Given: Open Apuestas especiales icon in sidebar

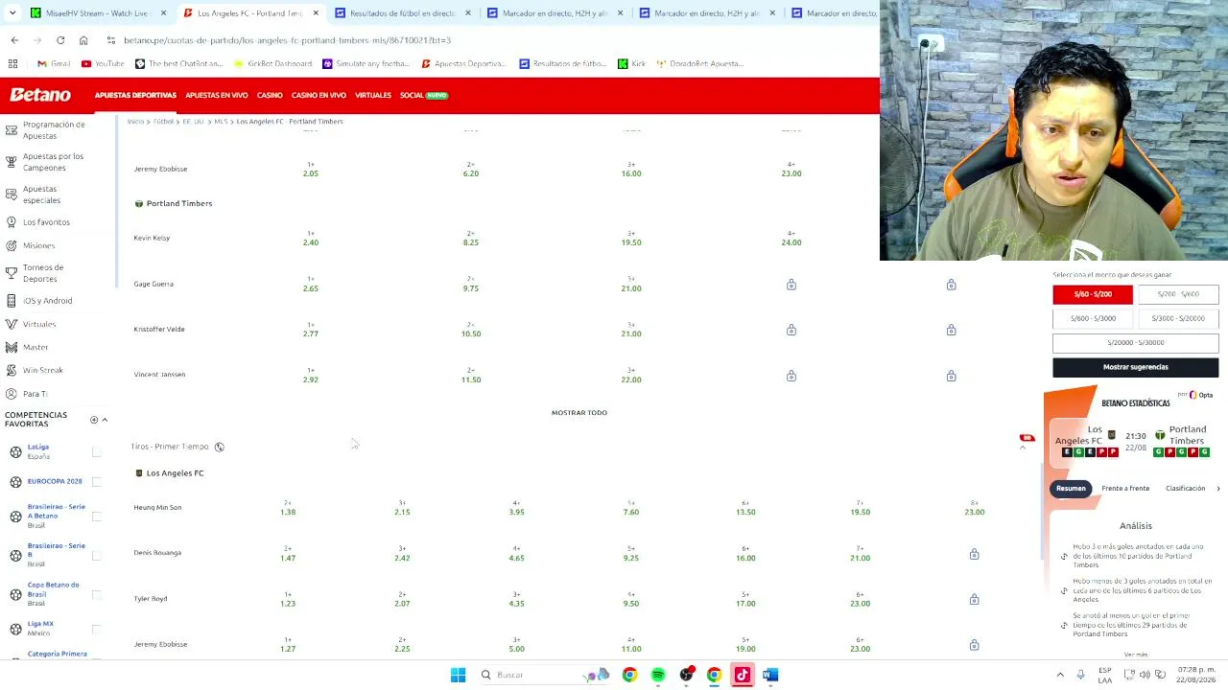Looking at the screenshot, I should (12, 195).
